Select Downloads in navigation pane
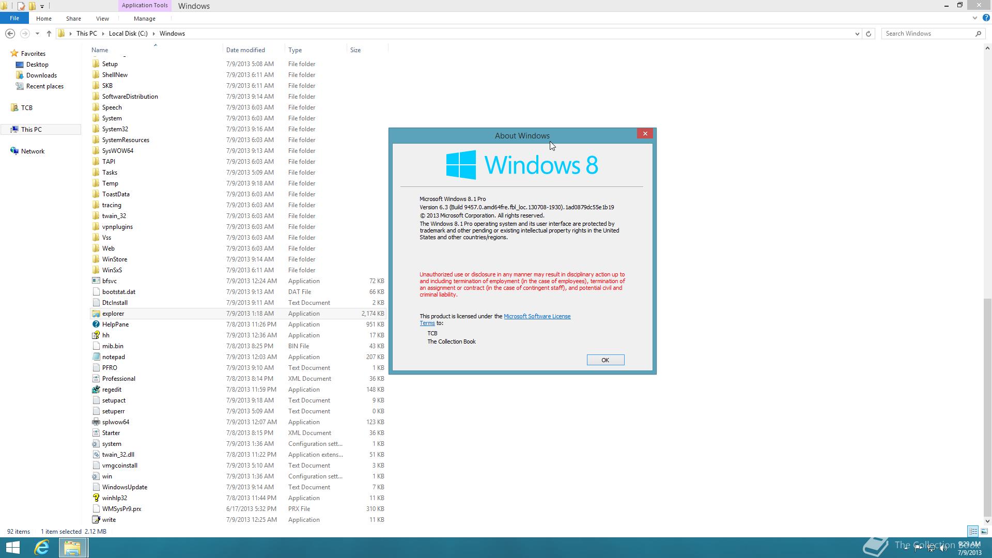The width and height of the screenshot is (992, 558). (41, 75)
